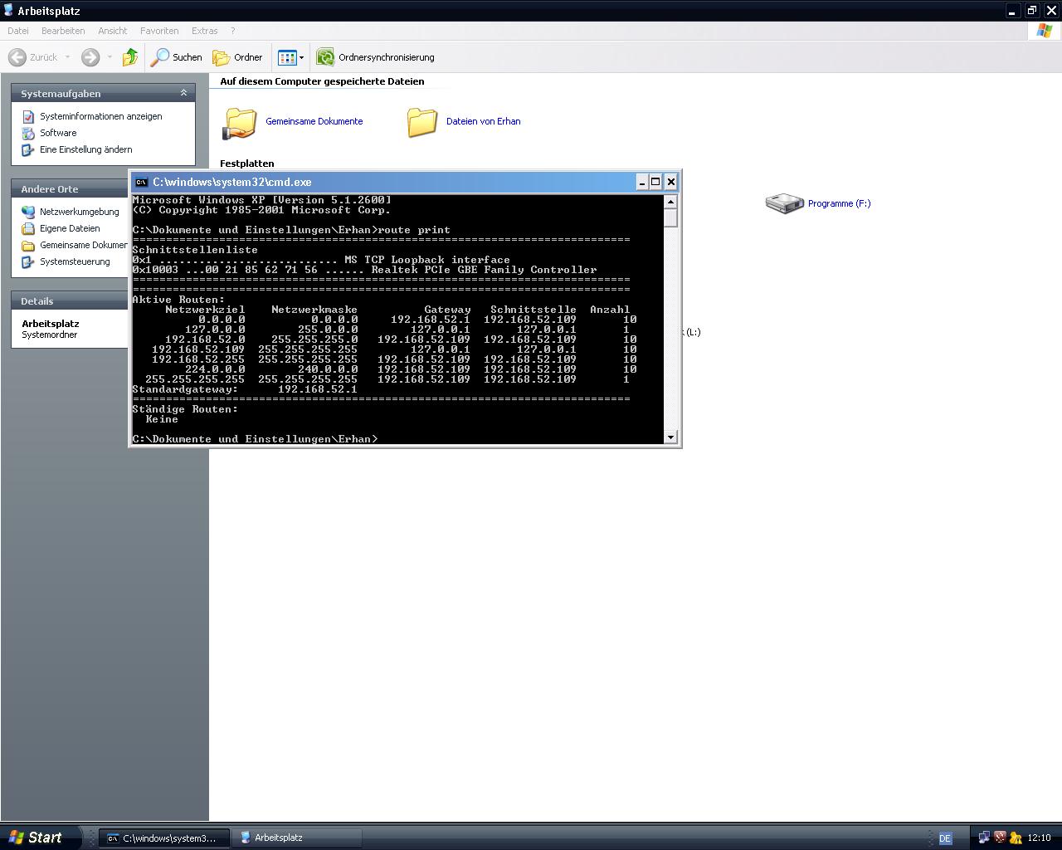
Task: Click the yellow Messenger warning tray icon
Action: (1016, 838)
